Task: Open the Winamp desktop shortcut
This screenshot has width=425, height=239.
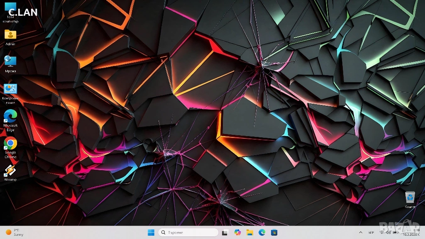Action: pyautogui.click(x=10, y=172)
